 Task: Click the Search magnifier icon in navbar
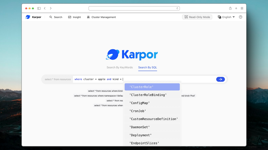[x=51, y=17]
